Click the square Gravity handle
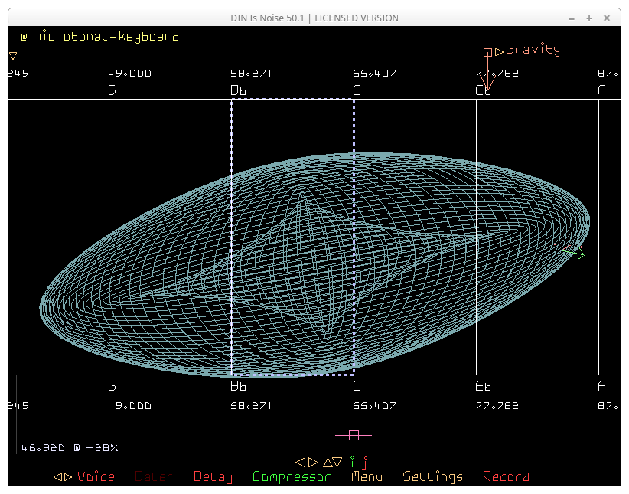Screen dimensions: 629x494 tap(487, 52)
